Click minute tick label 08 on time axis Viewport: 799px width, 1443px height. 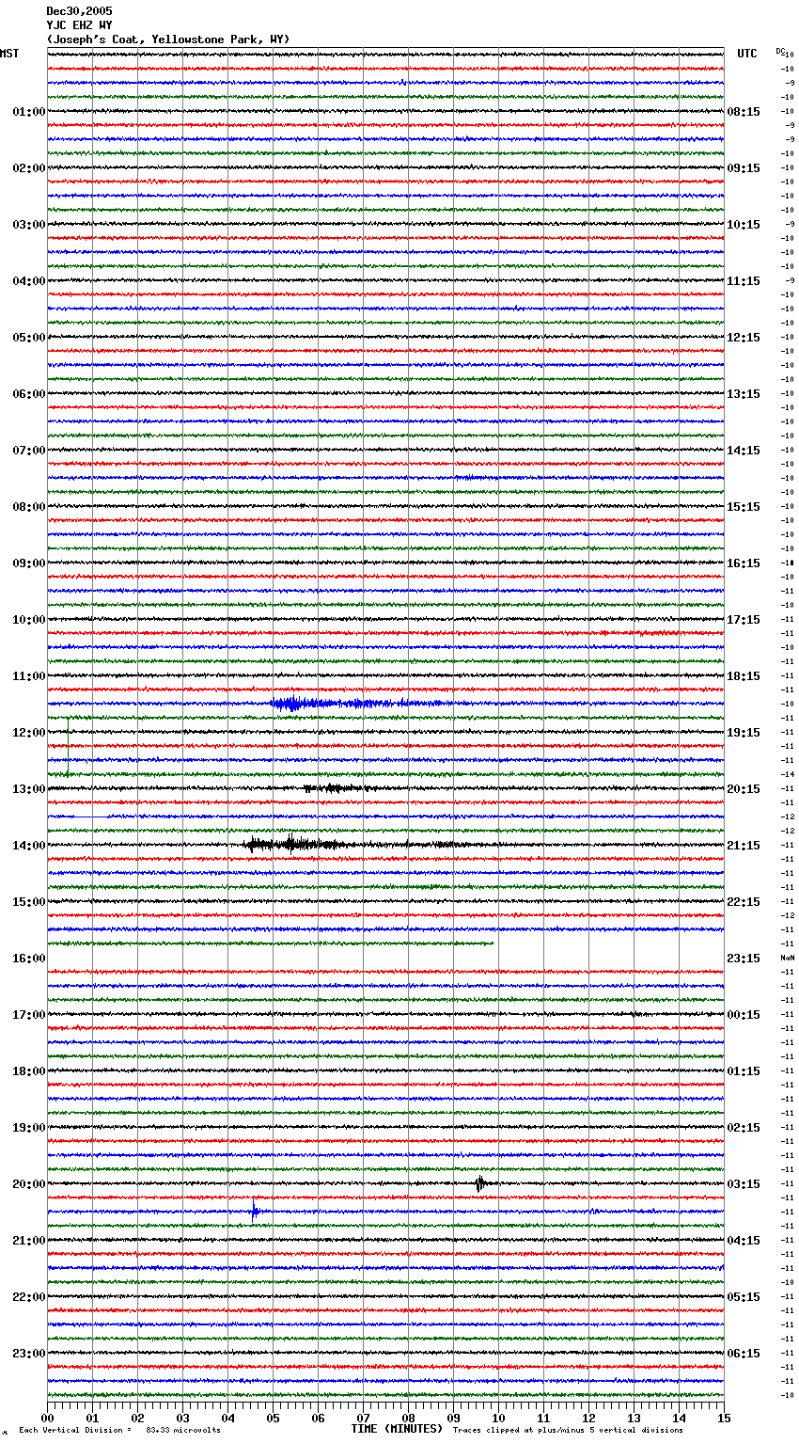(x=408, y=1418)
